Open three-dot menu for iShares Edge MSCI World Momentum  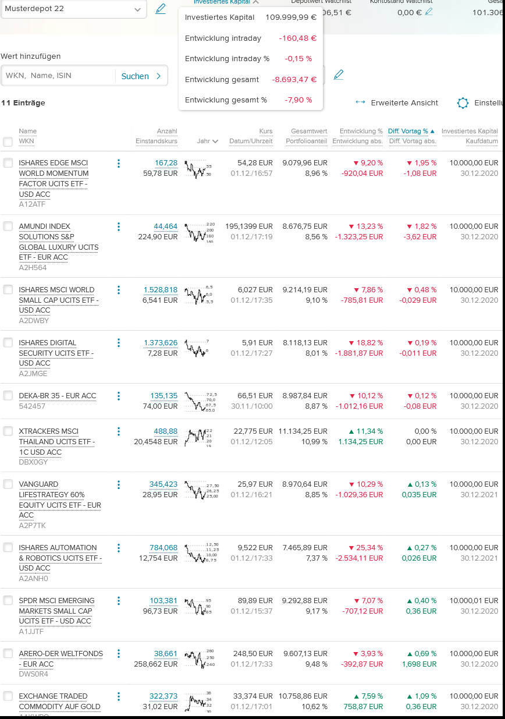[119, 164]
